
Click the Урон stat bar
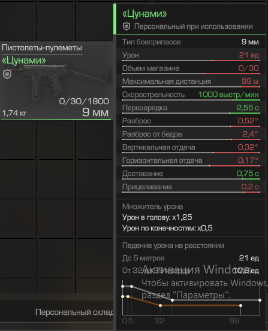[x=191, y=60]
